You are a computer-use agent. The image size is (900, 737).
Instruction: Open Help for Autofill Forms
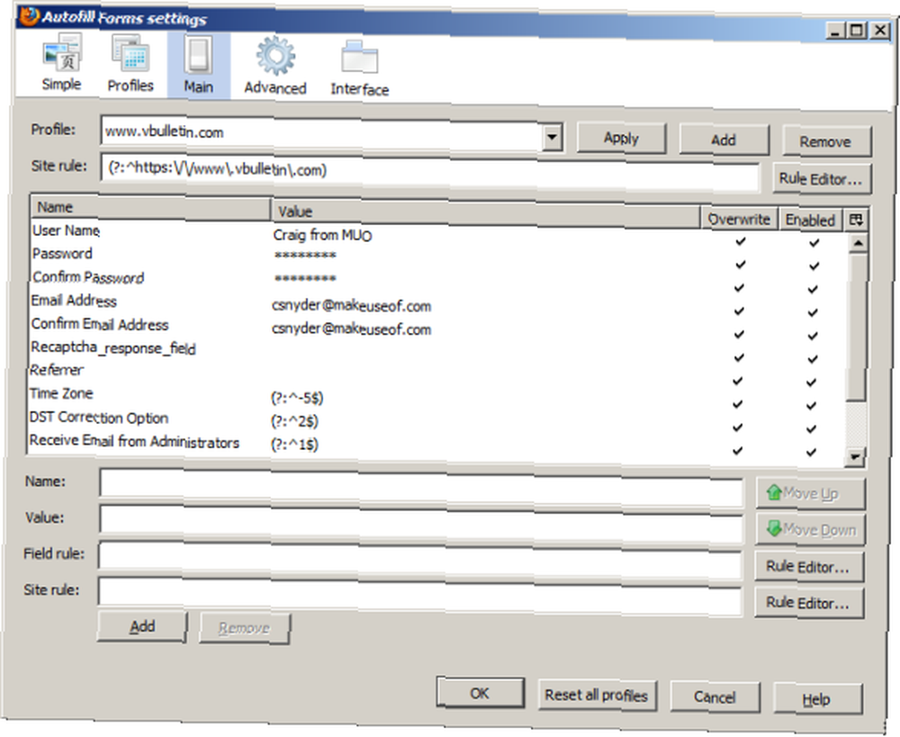coord(817,700)
